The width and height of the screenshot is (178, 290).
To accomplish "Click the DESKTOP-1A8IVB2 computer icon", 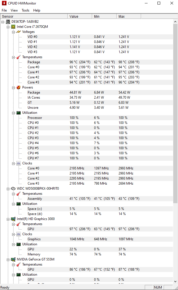I will coord(8,22).
